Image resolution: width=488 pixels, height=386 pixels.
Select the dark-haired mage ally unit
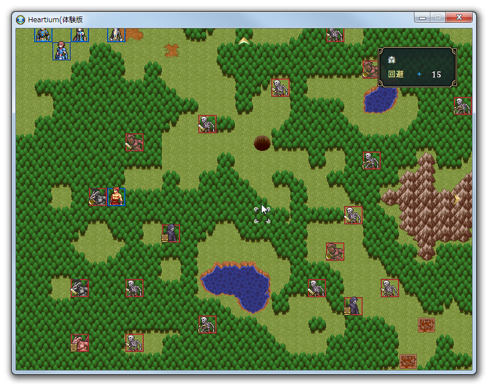tap(80, 35)
